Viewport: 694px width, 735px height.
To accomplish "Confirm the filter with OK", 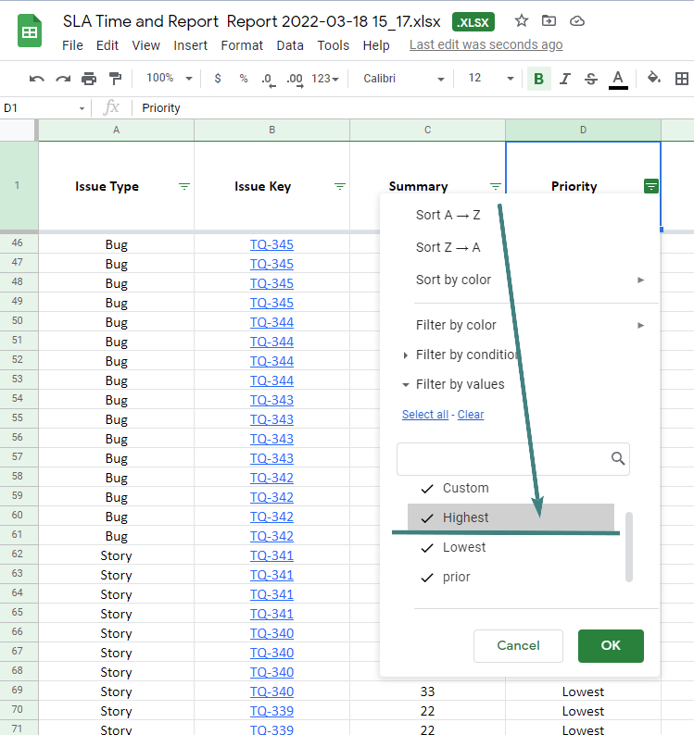I will click(x=611, y=645).
